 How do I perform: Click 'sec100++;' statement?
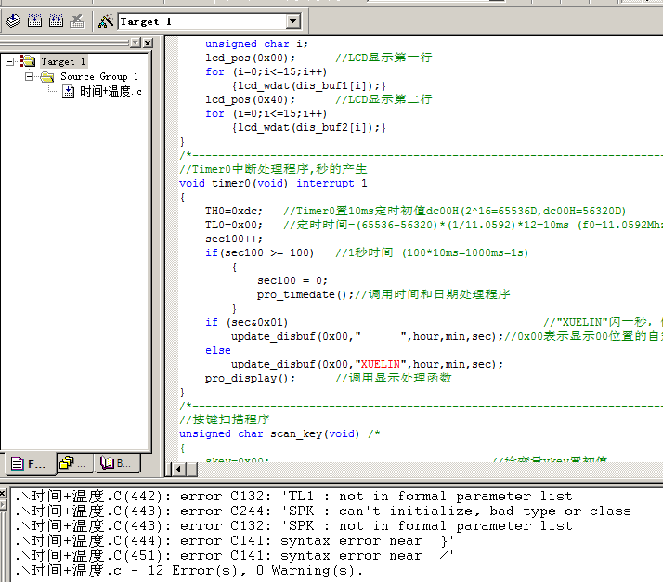click(x=234, y=239)
